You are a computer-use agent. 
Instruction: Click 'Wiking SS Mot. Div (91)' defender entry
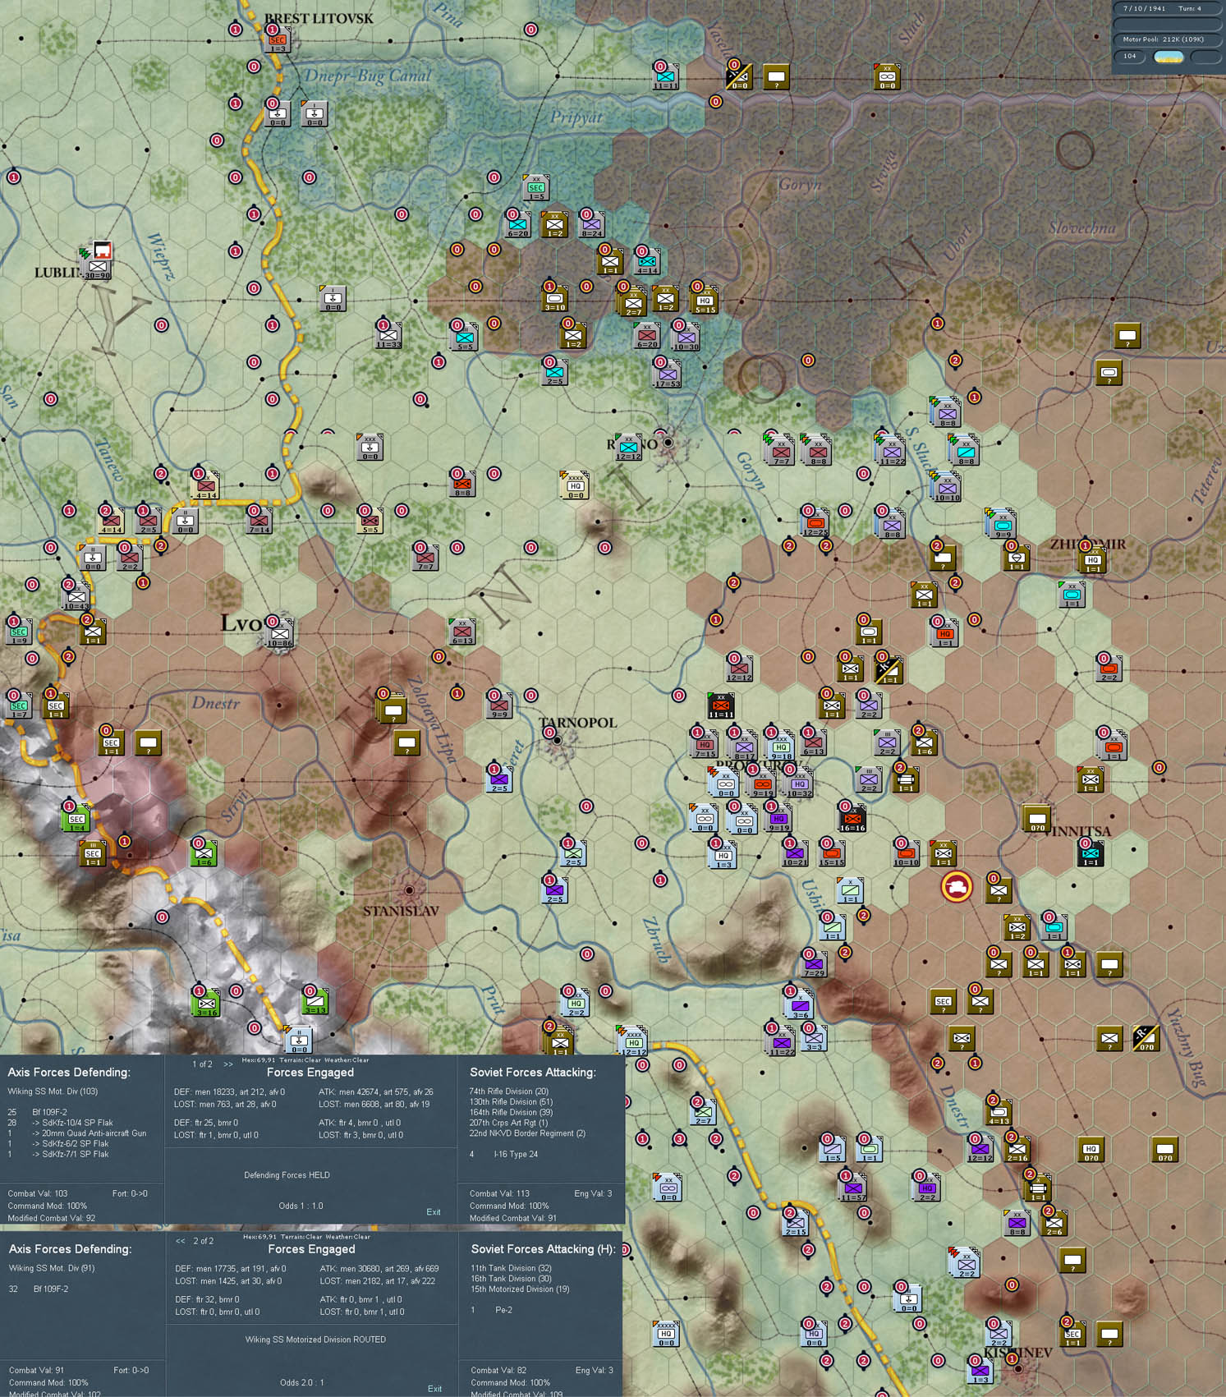coord(52,1268)
